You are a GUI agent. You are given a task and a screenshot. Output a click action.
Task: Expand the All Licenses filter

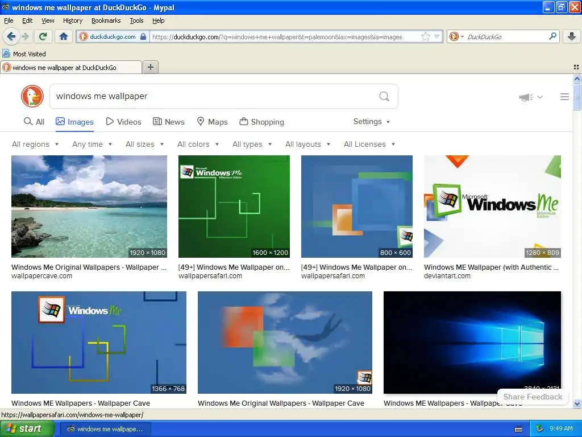369,144
